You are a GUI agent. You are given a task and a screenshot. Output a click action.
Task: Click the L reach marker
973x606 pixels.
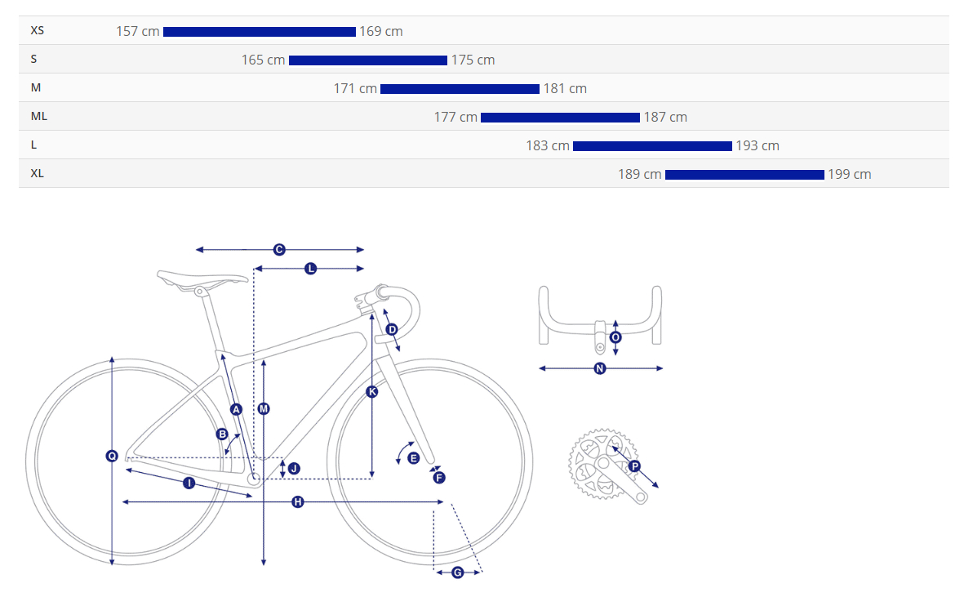point(310,268)
